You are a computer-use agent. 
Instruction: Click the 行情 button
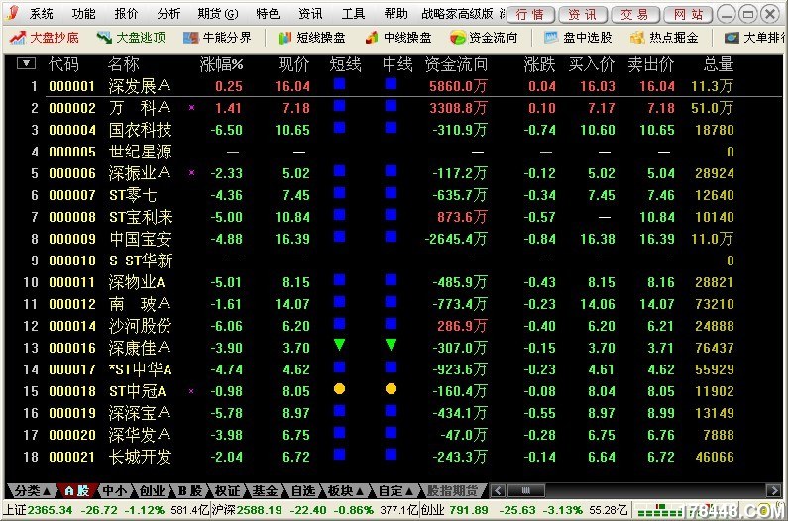[x=530, y=15]
